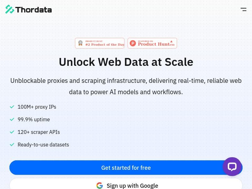Open the 'Featured on Product Hunt' badge
This screenshot has width=252, height=189.
click(152, 43)
